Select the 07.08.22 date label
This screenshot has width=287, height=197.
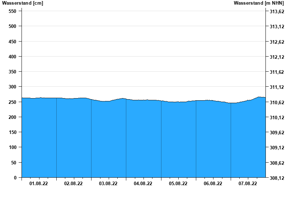(248, 184)
